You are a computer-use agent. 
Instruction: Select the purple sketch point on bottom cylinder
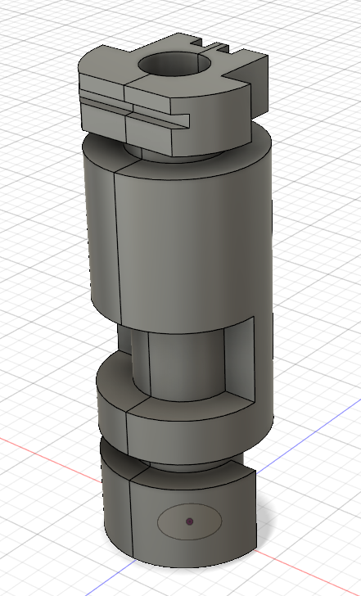190,521
